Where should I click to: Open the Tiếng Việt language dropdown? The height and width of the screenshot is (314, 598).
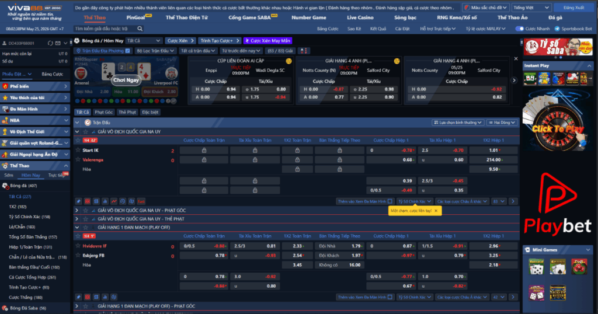tap(531, 7)
